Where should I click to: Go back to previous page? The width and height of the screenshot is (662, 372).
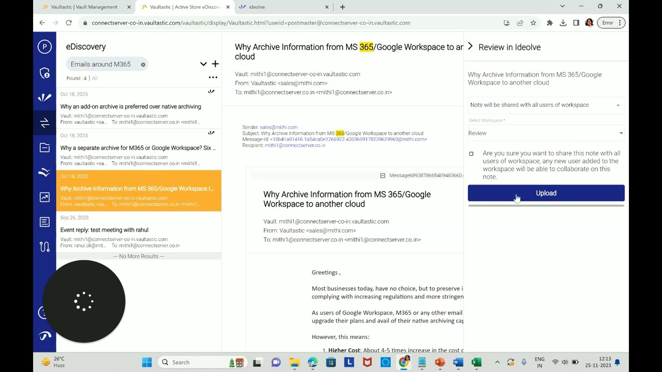click(42, 23)
